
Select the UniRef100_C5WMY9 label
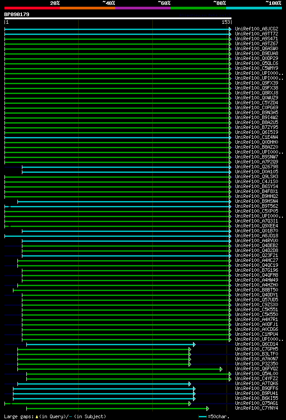pyautogui.click(x=257, y=69)
